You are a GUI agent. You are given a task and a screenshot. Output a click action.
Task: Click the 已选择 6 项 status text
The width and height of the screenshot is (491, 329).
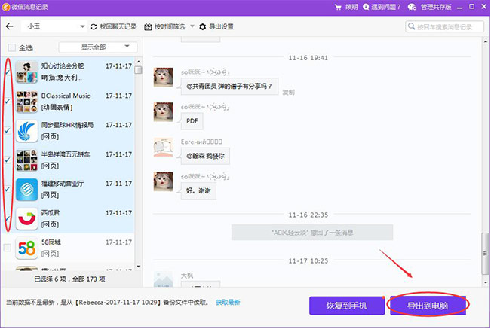pos(69,279)
